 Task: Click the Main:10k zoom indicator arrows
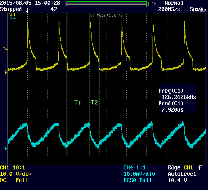pos(106,15)
